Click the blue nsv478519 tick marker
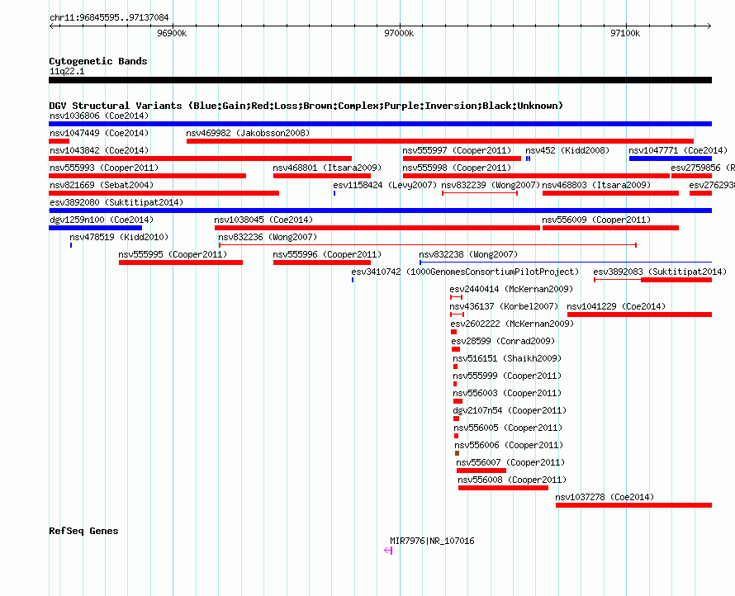The image size is (735, 596). (71, 245)
